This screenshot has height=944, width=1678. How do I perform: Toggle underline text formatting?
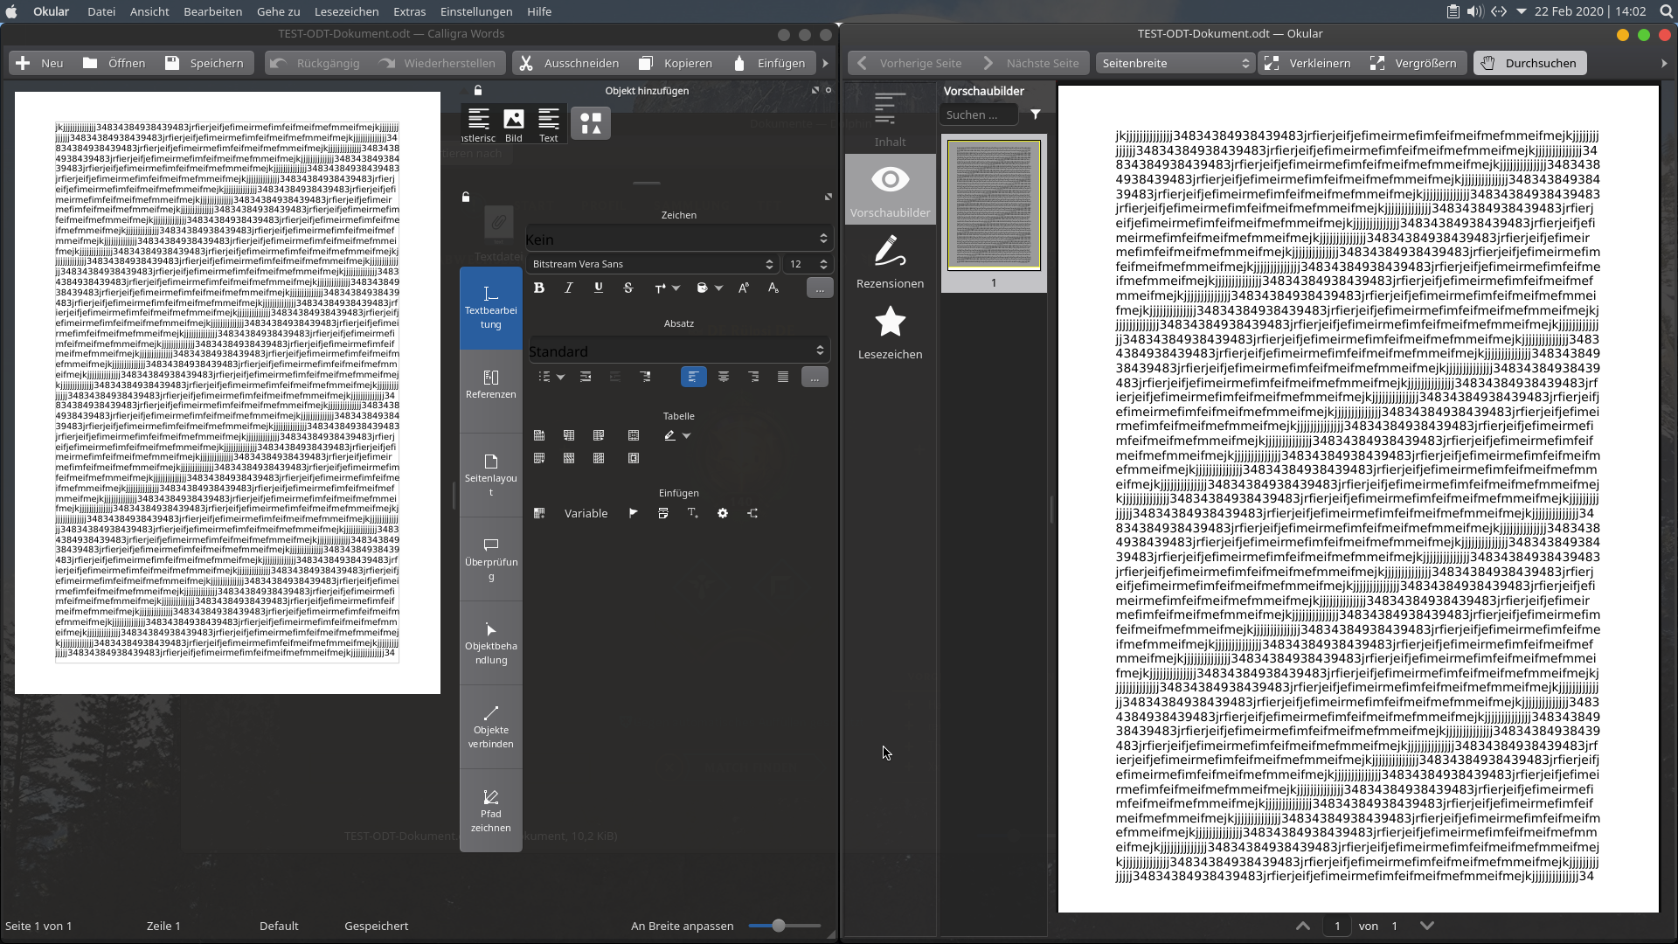click(599, 288)
